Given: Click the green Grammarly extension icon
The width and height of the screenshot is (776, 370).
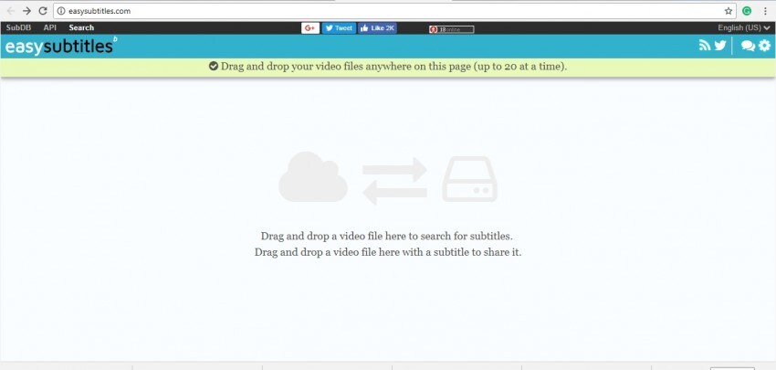Looking at the screenshot, I should [747, 11].
